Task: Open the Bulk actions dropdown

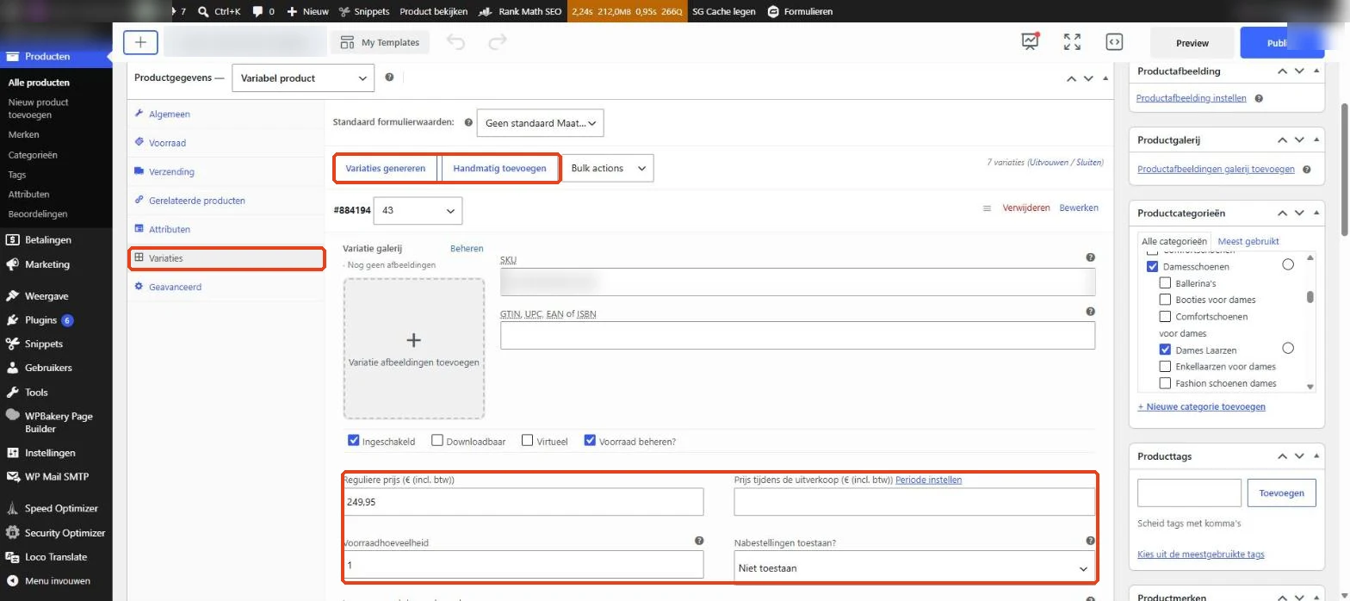Action: coord(607,168)
